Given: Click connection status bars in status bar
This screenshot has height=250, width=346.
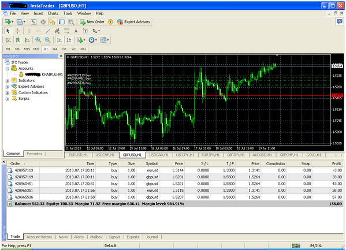Looking at the screenshot, I should click(296, 245).
